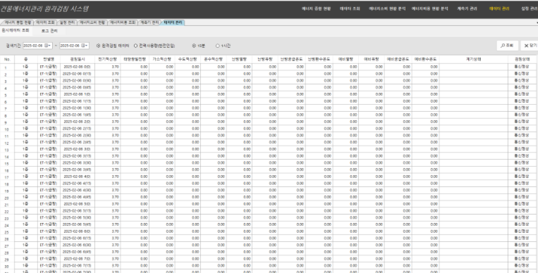Click the start date field showing 2025-02-06
Image resolution: width=538 pixels, height=273 pixels.
(x=37, y=46)
